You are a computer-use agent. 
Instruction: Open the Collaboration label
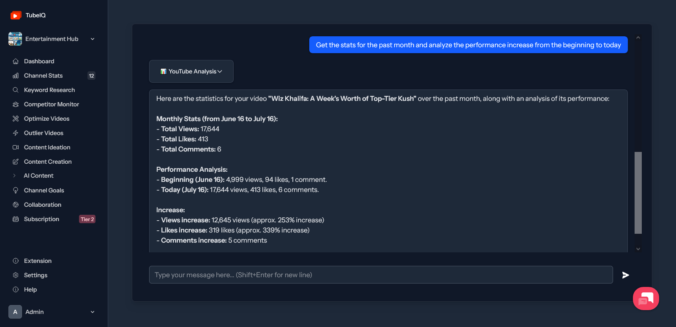43,205
